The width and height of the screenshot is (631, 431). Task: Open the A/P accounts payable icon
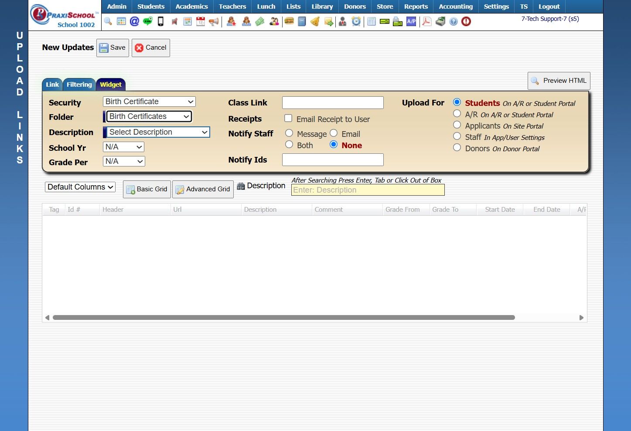(411, 21)
